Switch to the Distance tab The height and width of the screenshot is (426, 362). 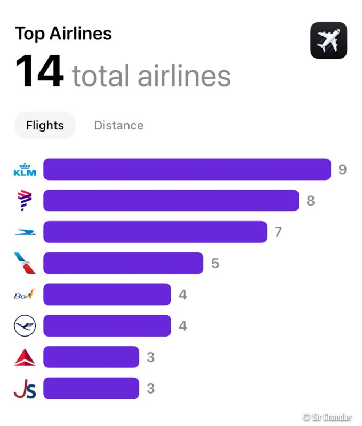pos(119,126)
